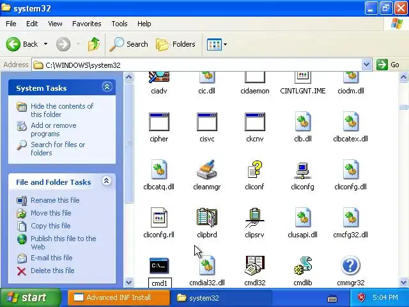Open the File menu
The image size is (409, 307).
pos(11,24)
